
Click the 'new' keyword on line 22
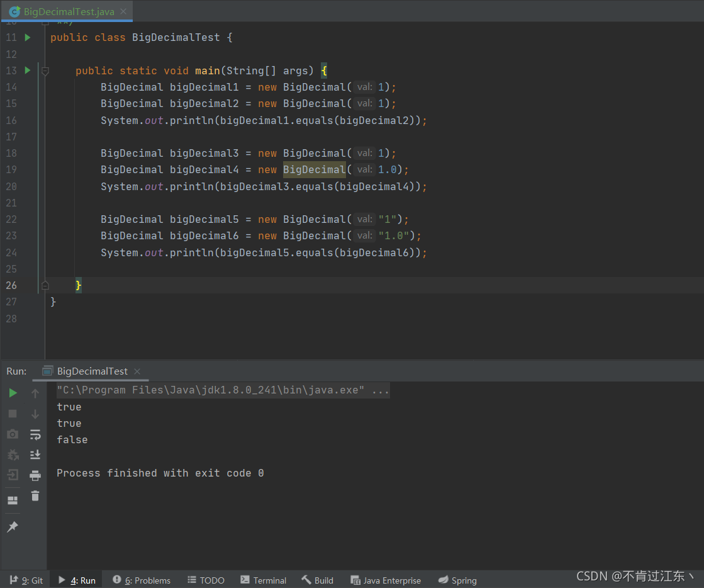point(267,219)
